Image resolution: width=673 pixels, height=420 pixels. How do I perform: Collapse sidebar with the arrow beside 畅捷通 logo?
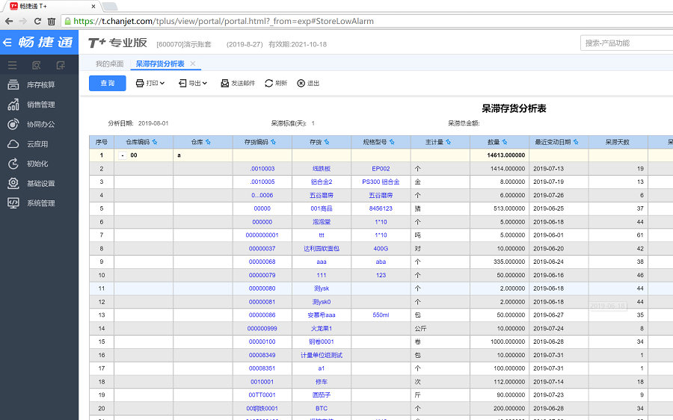(x=7, y=43)
